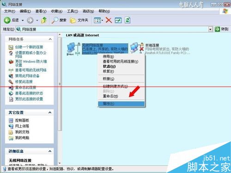Choose 属性(R) in context menu
Screen dimensions: 231x173
121,104
